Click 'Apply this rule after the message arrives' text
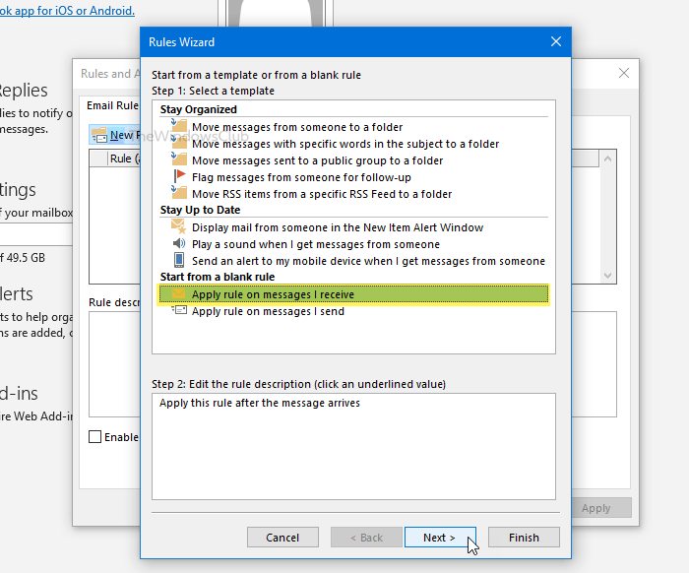 259,403
